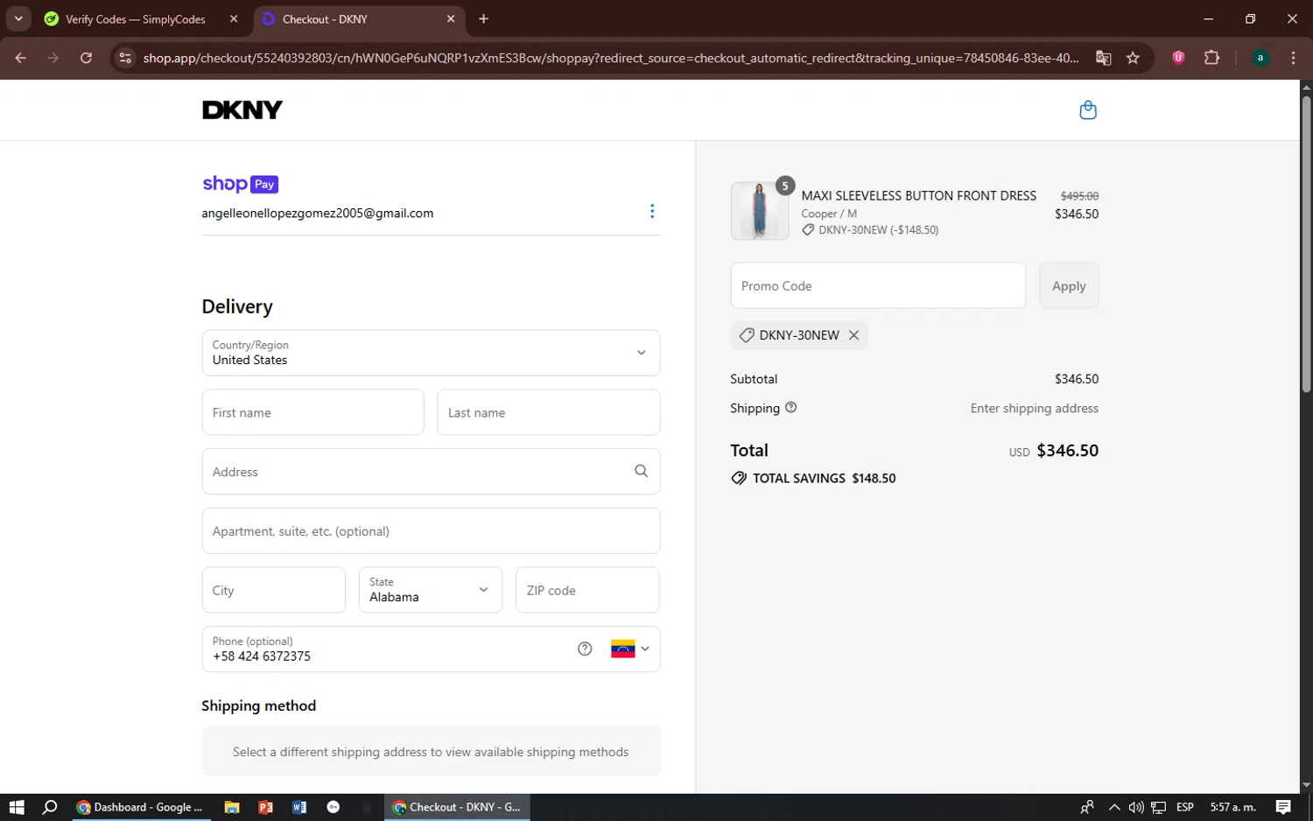Open Word from the taskbar
The height and width of the screenshot is (821, 1313).
[299, 807]
